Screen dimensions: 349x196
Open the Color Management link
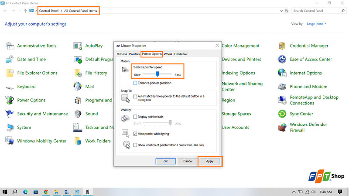coord(241,46)
